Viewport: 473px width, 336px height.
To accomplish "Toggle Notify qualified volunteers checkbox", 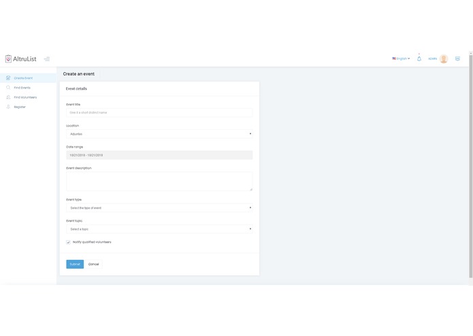I will (68, 242).
